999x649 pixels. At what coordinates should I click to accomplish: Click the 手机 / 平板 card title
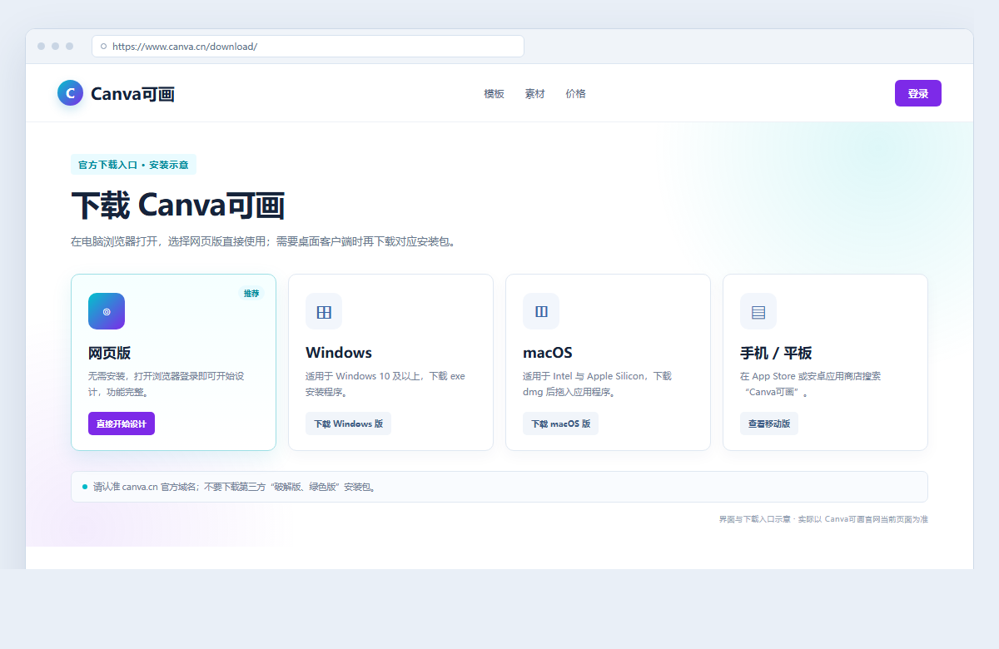coord(776,353)
